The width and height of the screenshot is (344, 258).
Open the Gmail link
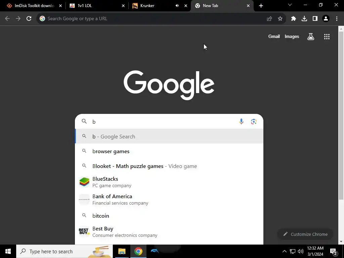pos(274,36)
